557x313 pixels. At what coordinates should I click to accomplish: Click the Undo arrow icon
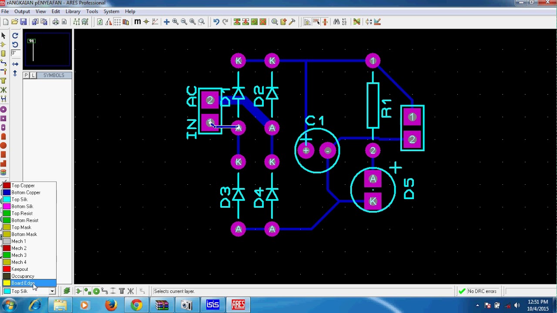point(216,22)
